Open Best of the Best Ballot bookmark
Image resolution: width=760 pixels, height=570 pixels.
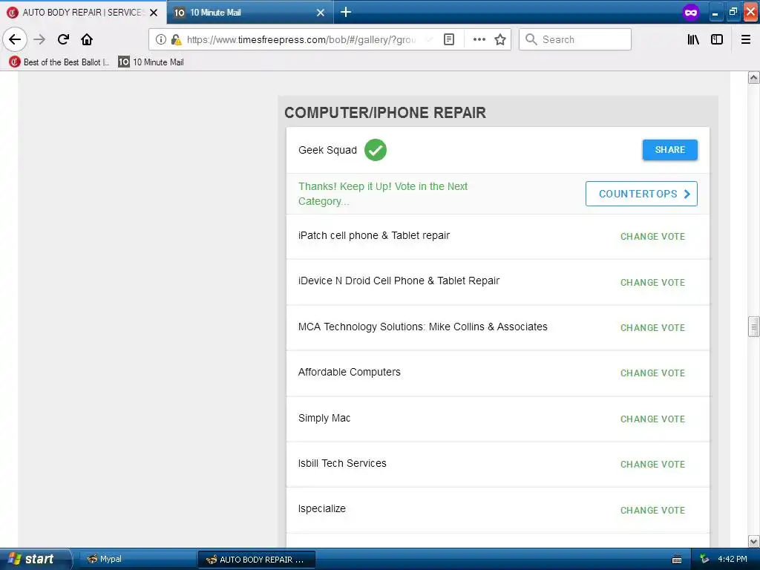[x=59, y=62]
